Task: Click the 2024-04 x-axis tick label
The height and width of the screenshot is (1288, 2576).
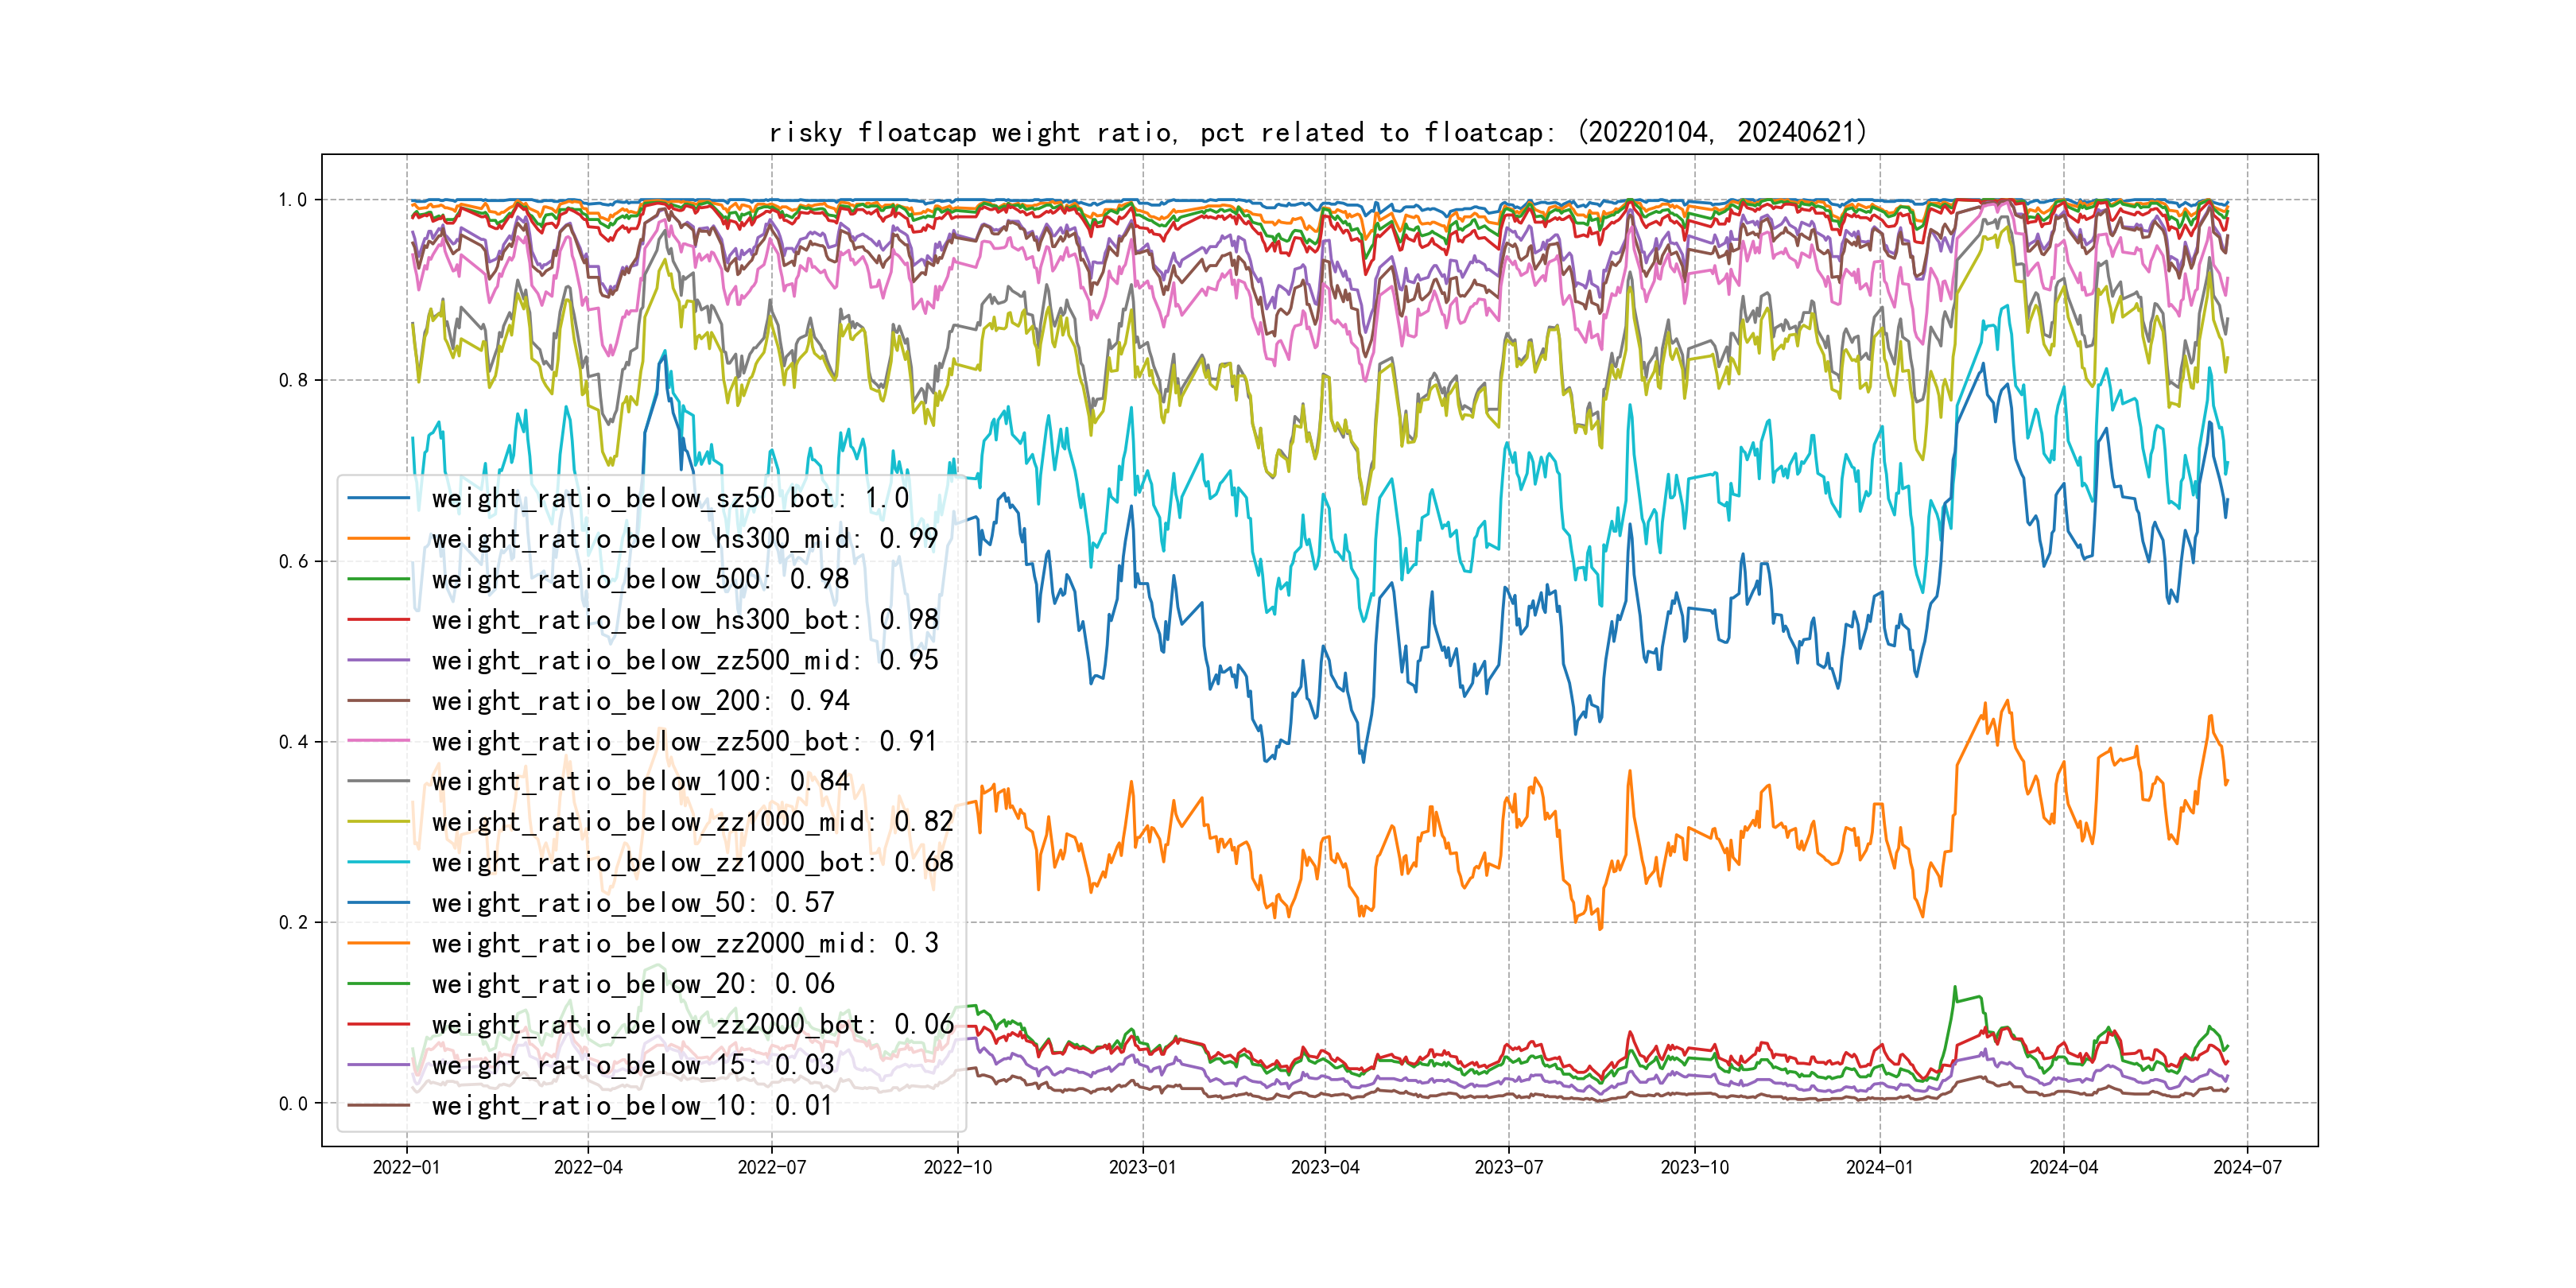Action: point(2063,1167)
